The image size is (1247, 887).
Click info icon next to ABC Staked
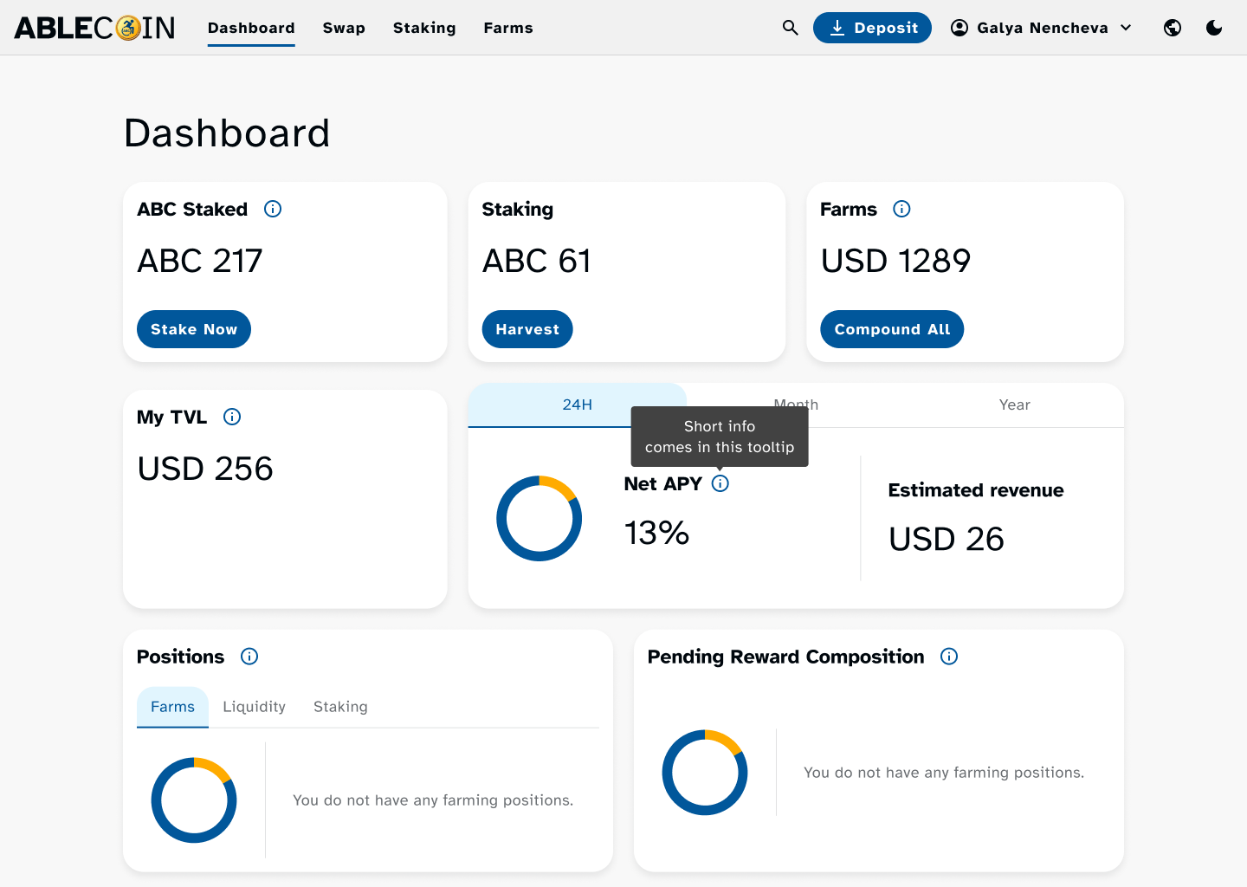click(273, 209)
